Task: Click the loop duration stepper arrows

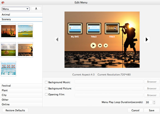Action: (154, 102)
